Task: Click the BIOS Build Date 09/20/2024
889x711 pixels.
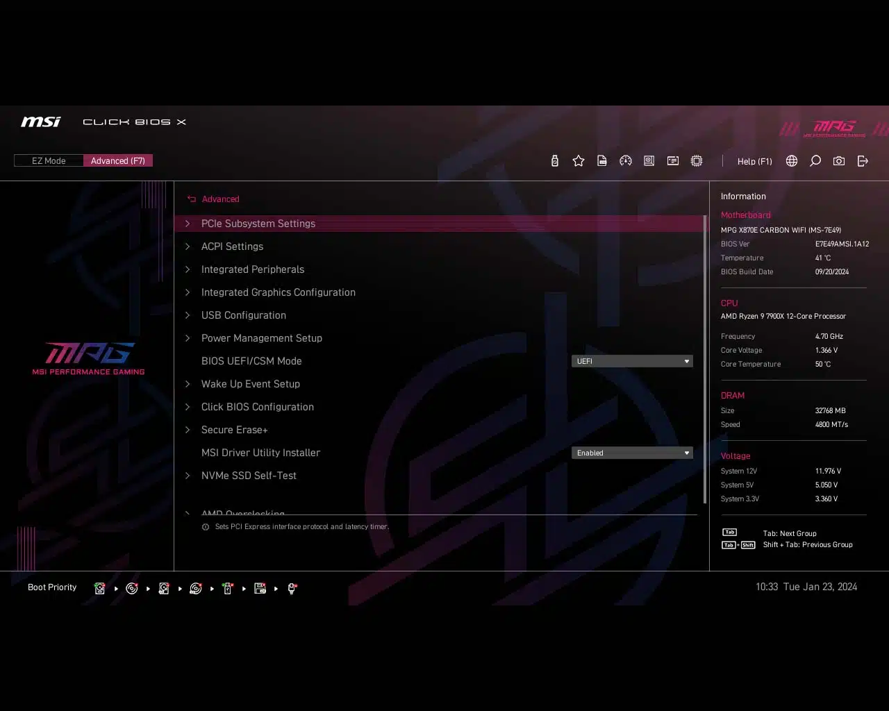Action: 832,272
